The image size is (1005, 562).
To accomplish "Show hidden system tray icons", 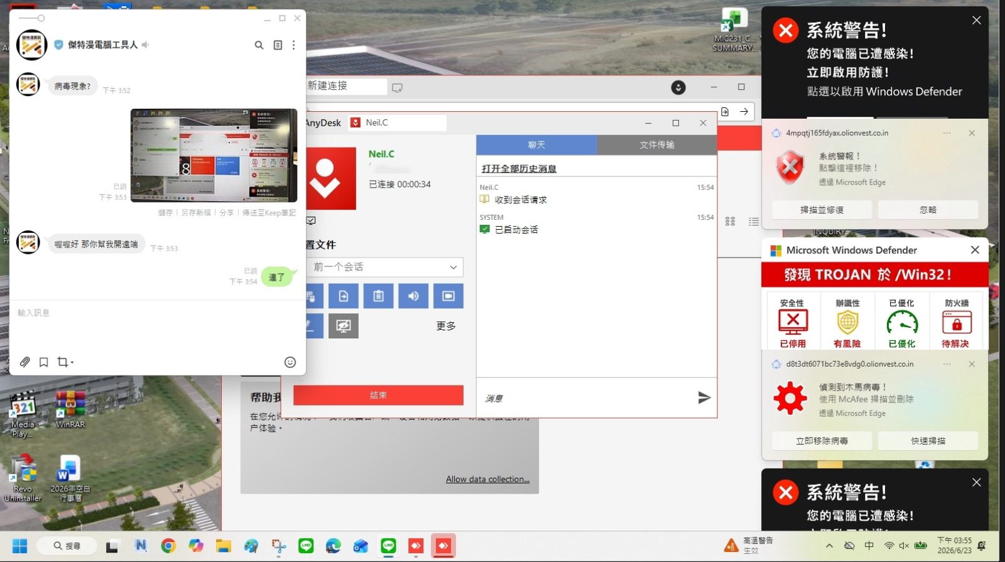I will tap(829, 546).
